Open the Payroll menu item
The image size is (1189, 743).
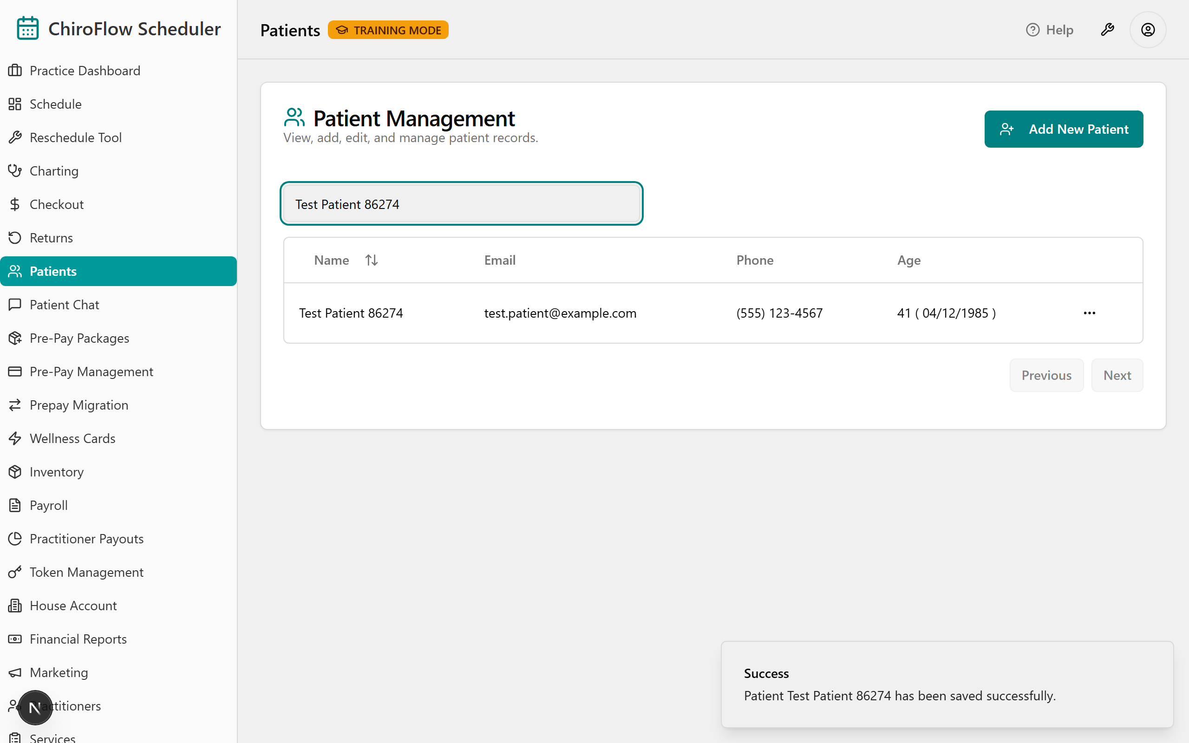click(x=118, y=505)
